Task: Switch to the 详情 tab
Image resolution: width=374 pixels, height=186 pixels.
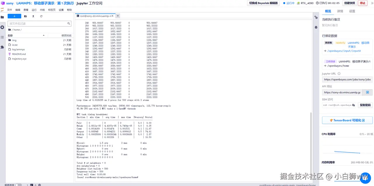Action: [340, 11]
